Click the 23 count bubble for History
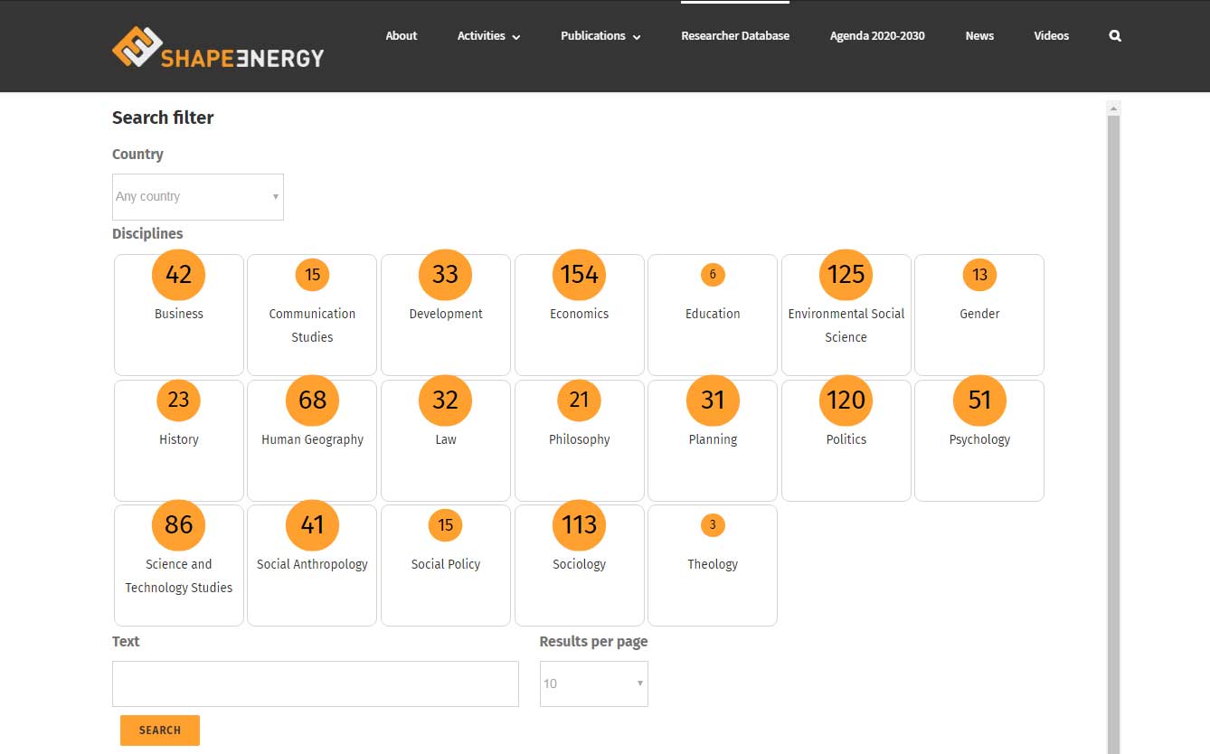 (x=179, y=401)
